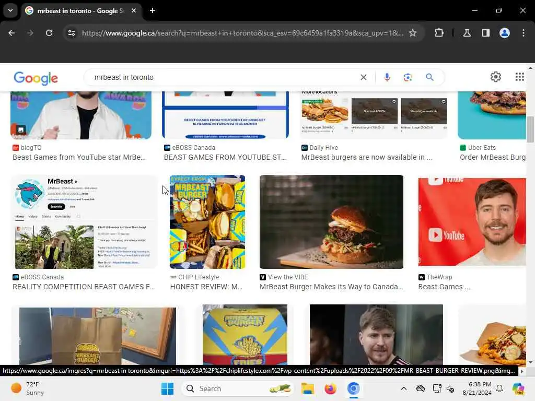Open the Windows Start menu

pos(168,388)
